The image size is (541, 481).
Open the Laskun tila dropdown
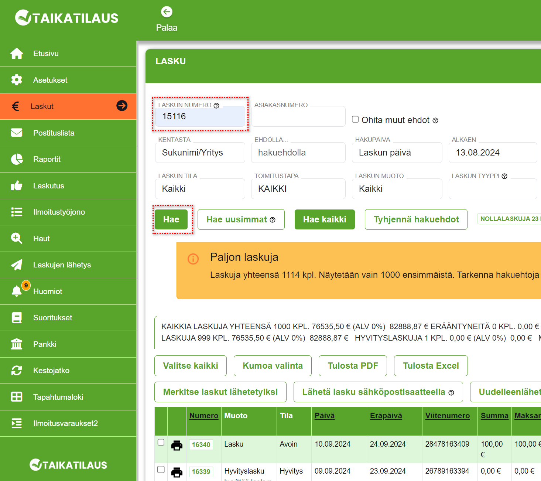click(x=200, y=189)
